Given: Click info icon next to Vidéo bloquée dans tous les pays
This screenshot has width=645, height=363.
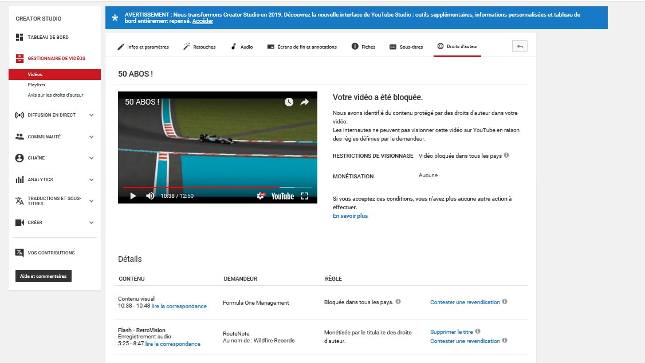Looking at the screenshot, I should (x=506, y=155).
